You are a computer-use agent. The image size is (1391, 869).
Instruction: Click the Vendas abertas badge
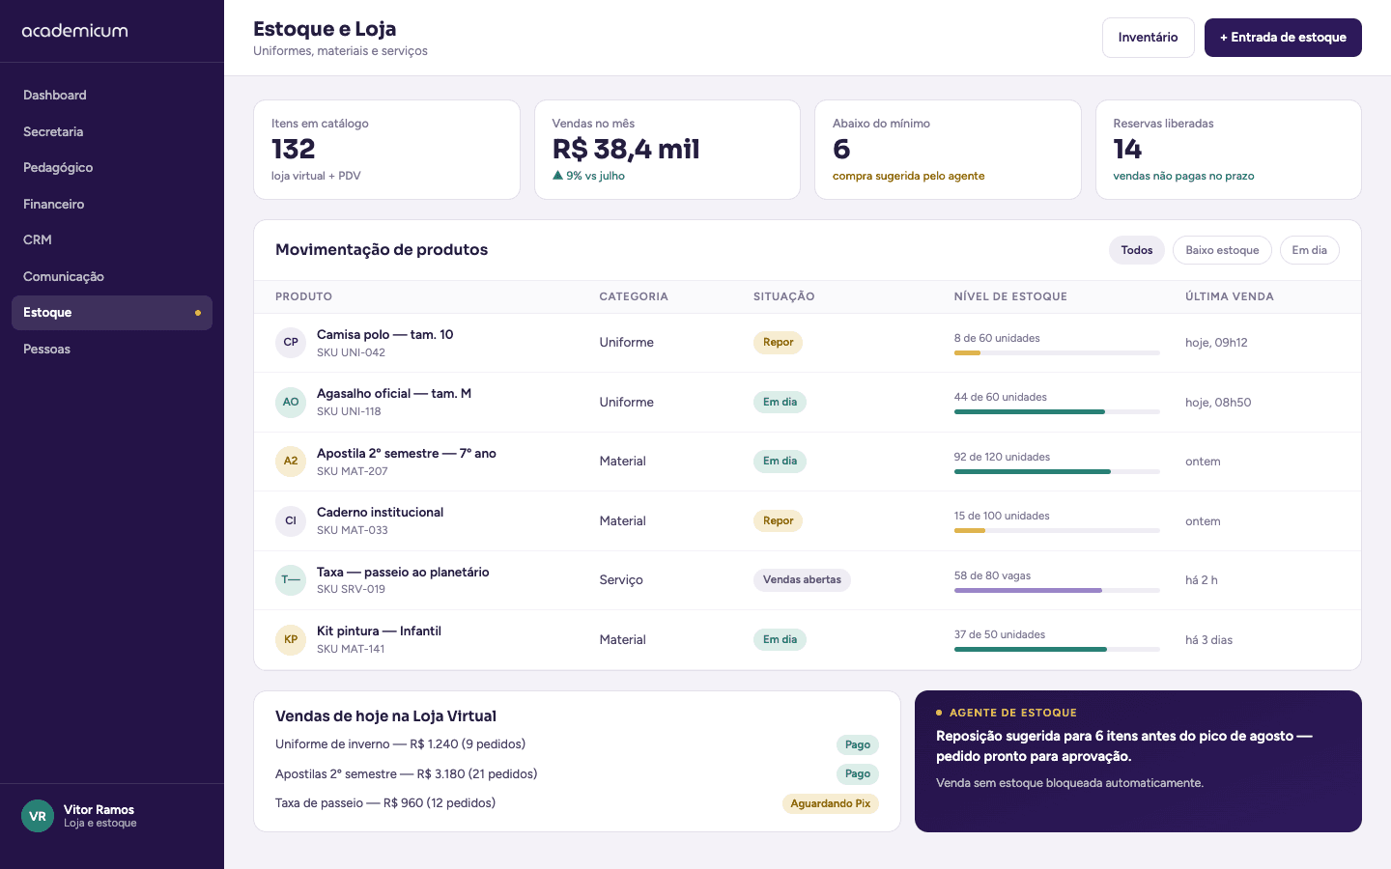(x=802, y=580)
